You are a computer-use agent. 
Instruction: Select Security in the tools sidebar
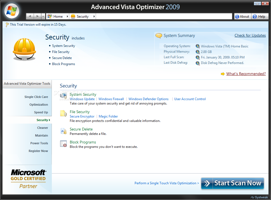point(42,120)
